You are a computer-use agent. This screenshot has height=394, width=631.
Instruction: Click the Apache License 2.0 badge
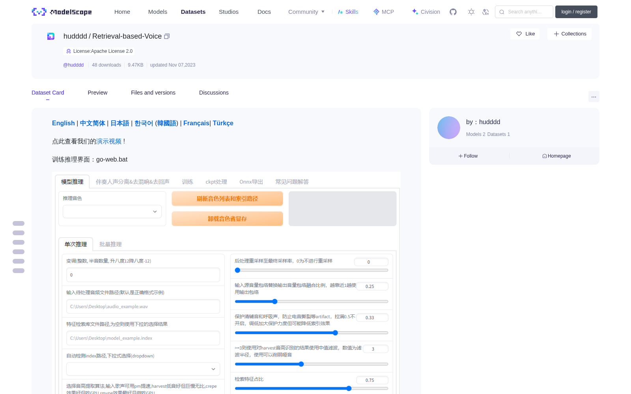click(99, 51)
